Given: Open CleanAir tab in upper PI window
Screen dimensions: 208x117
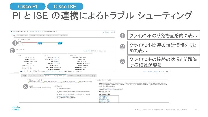Looking at the screenshot, I should (x=49, y=35).
